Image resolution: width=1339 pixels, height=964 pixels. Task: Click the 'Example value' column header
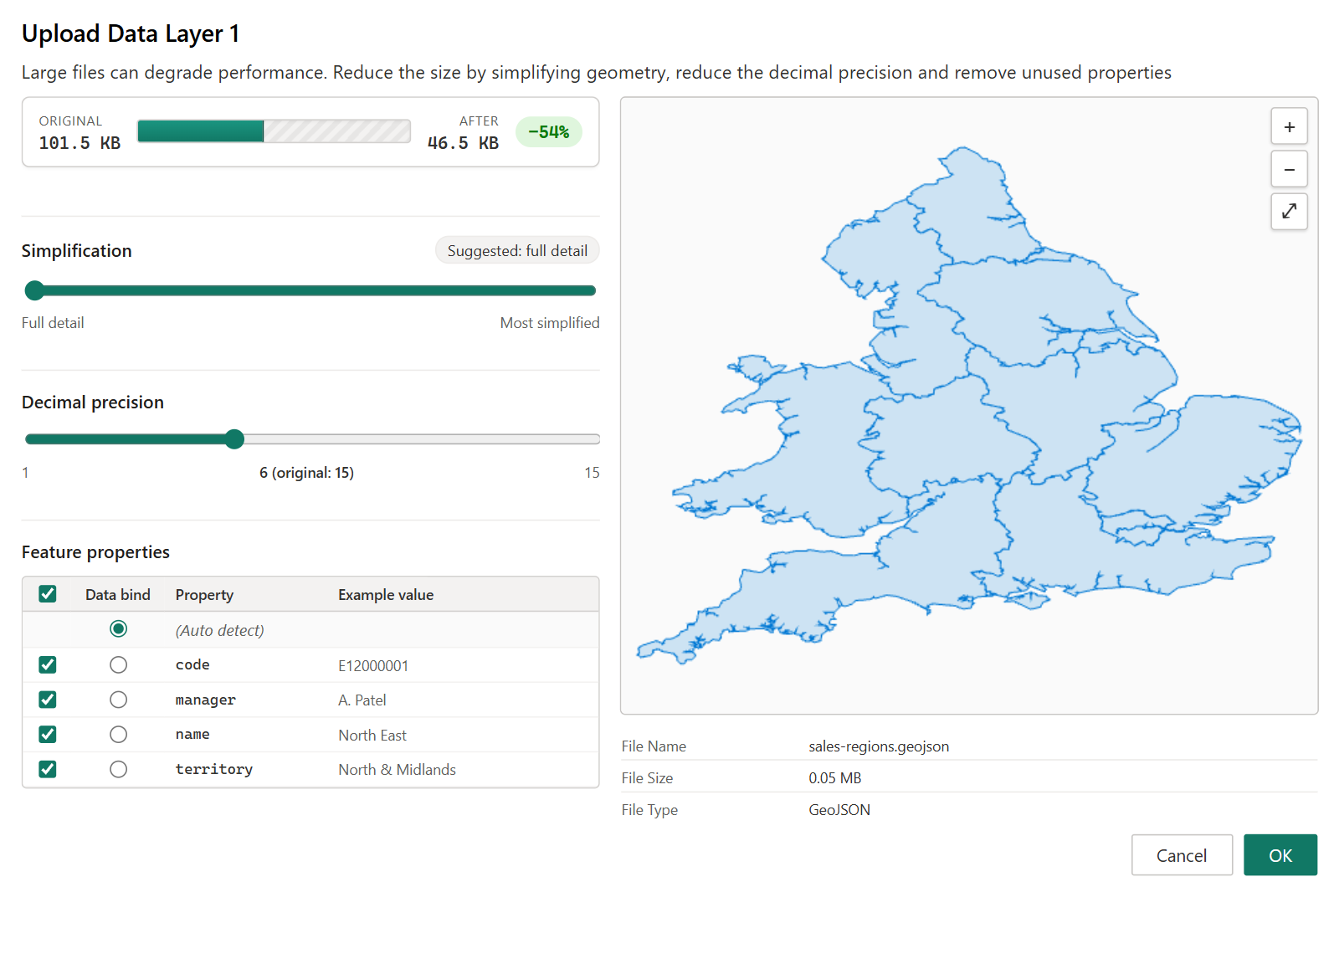386,595
